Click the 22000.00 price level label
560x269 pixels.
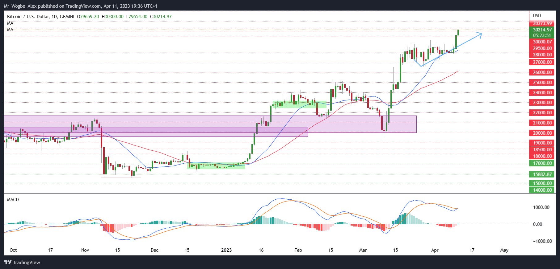click(x=542, y=113)
